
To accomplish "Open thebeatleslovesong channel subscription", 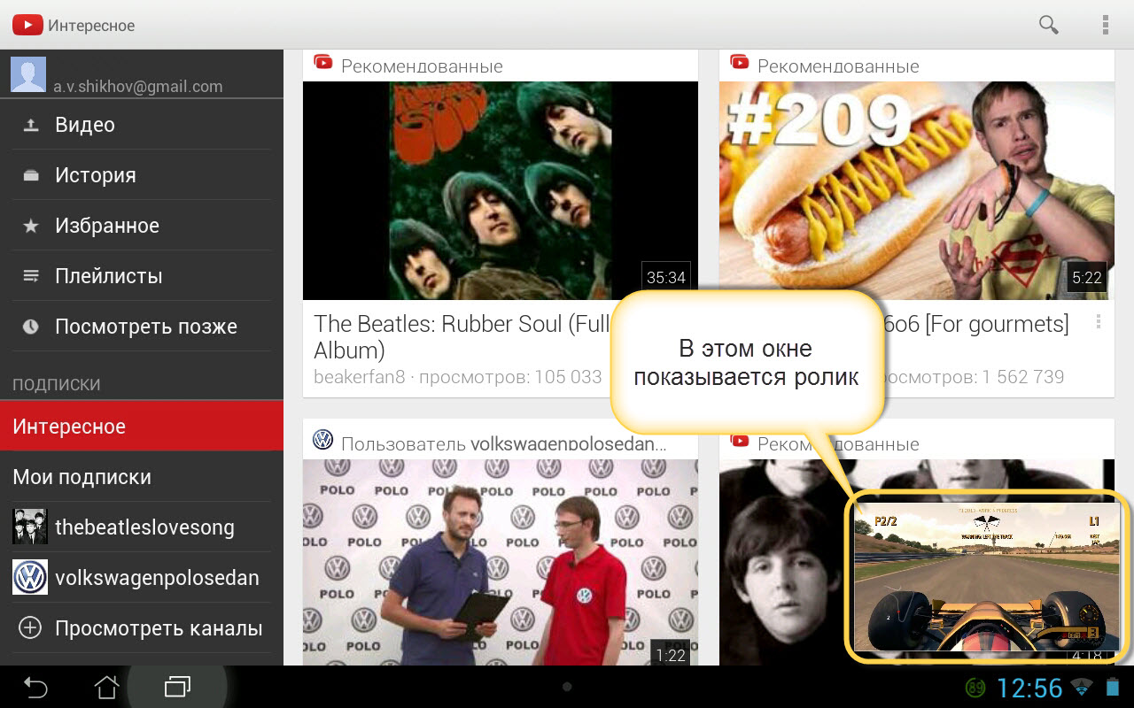I will 142,527.
